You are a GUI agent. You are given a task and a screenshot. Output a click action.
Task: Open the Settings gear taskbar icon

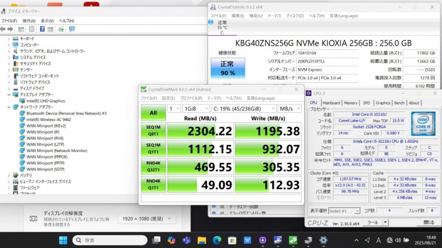pyautogui.click(x=324, y=240)
